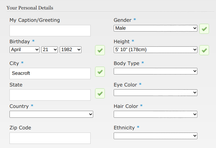
Task: Click the City field containing Seacroft
Action: [50, 74]
